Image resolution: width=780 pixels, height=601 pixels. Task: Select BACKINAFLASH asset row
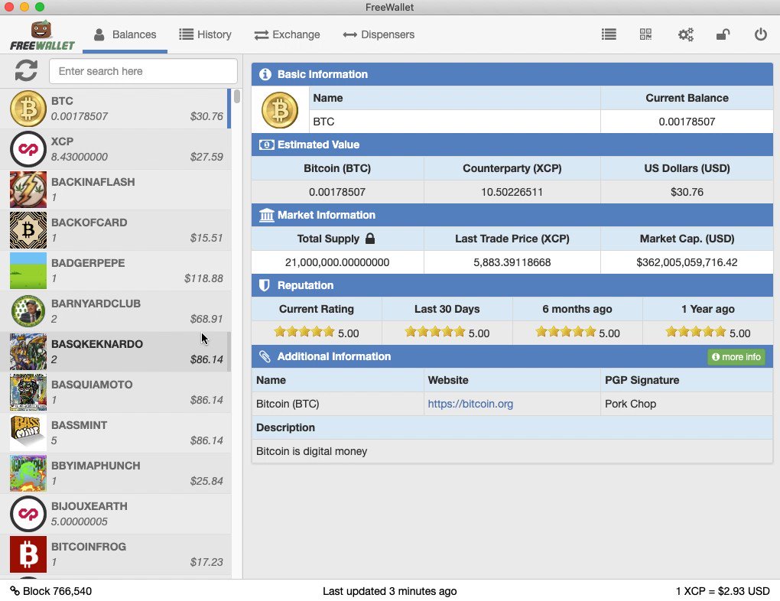115,190
